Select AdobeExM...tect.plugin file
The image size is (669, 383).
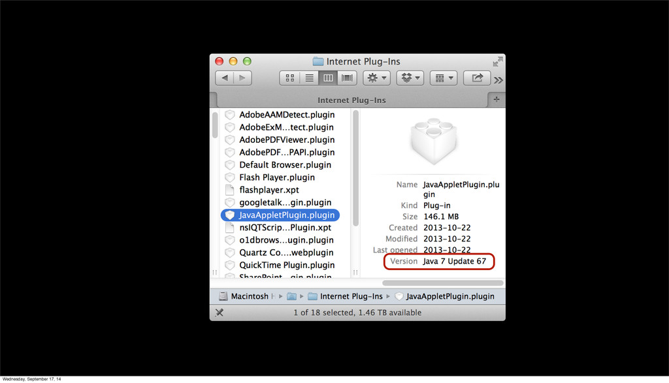(286, 127)
